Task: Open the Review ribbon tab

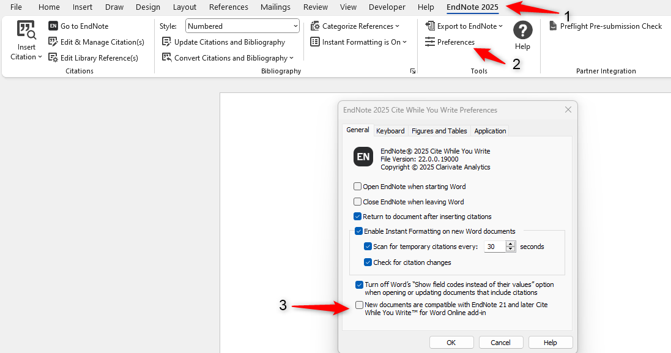Action: [x=315, y=7]
